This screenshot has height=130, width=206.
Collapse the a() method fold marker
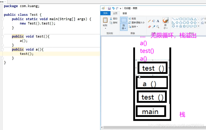click(2, 50)
